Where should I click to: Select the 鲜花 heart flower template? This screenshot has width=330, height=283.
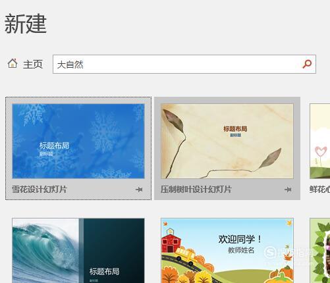tap(320, 141)
